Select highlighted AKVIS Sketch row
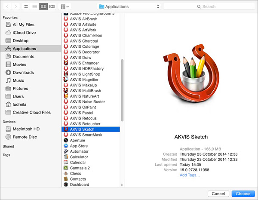This screenshot has width=258, height=200. (91, 129)
